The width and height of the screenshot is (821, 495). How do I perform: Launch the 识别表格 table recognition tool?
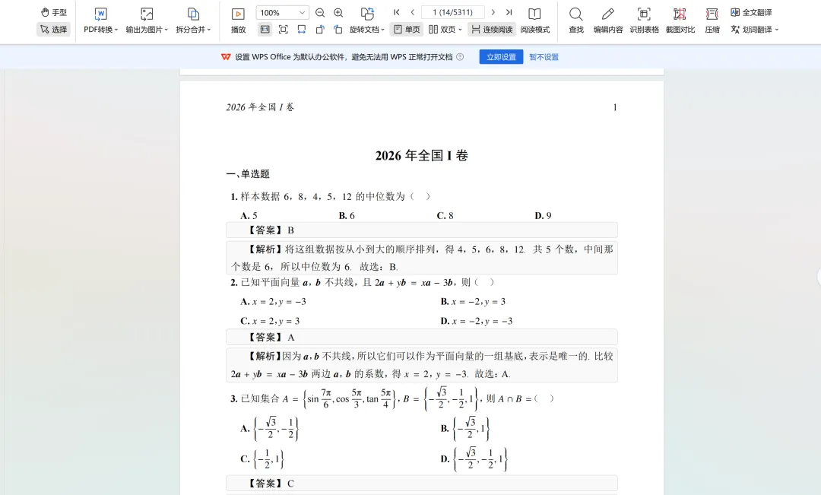(x=644, y=21)
